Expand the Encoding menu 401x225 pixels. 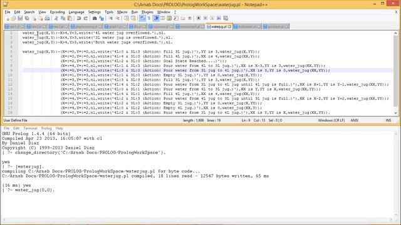point(57,12)
